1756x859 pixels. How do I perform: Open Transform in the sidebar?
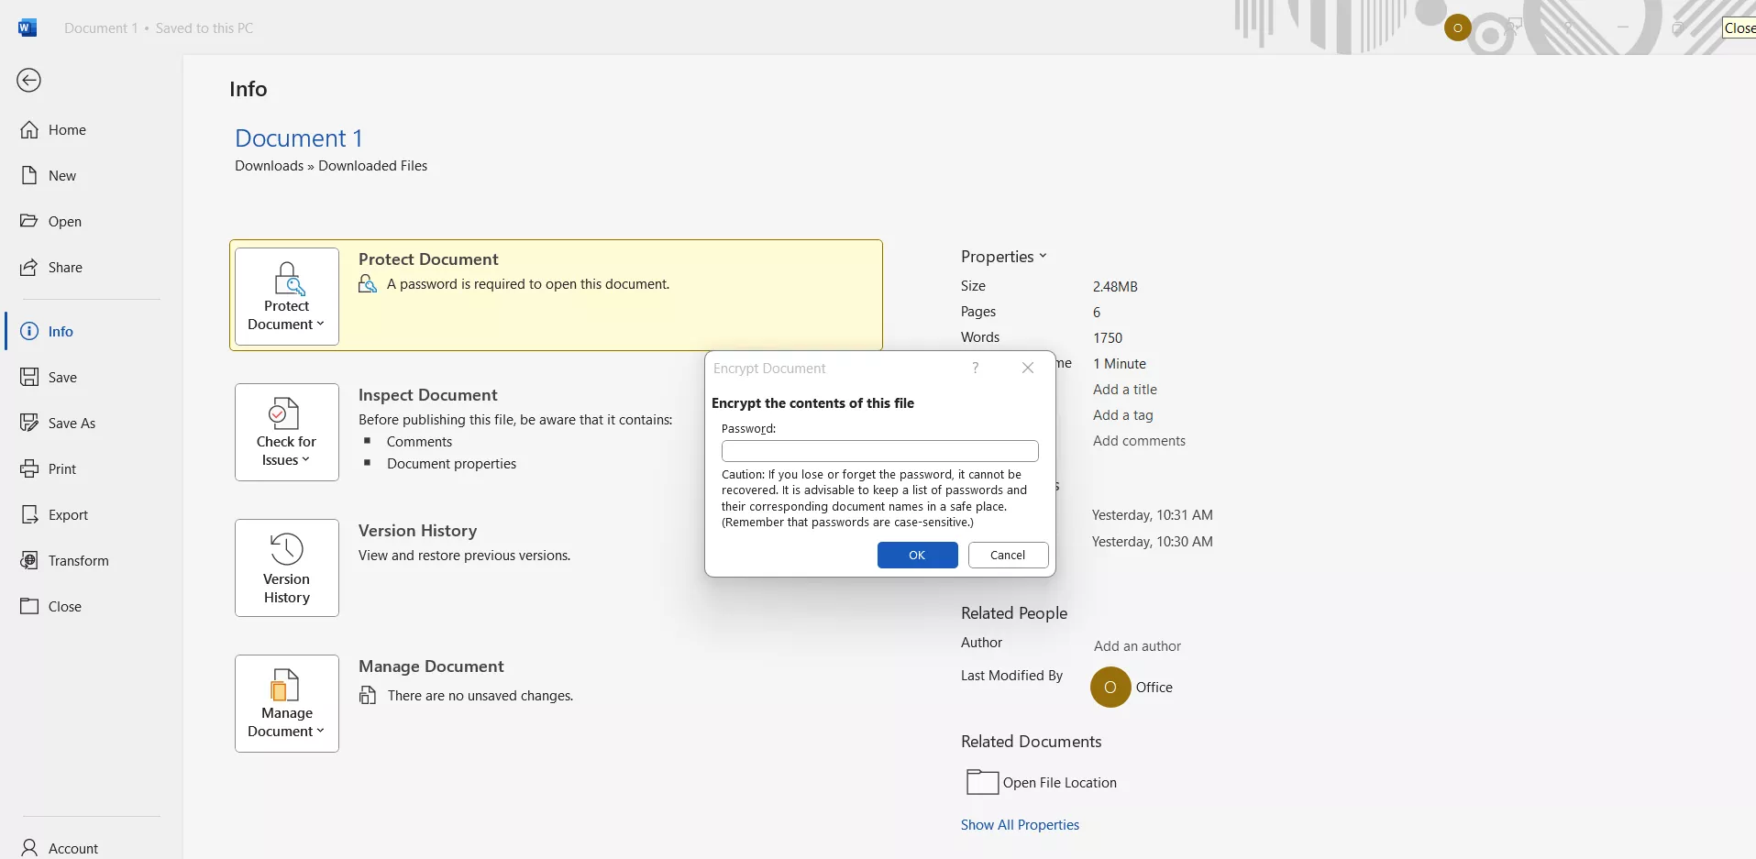[x=78, y=561]
